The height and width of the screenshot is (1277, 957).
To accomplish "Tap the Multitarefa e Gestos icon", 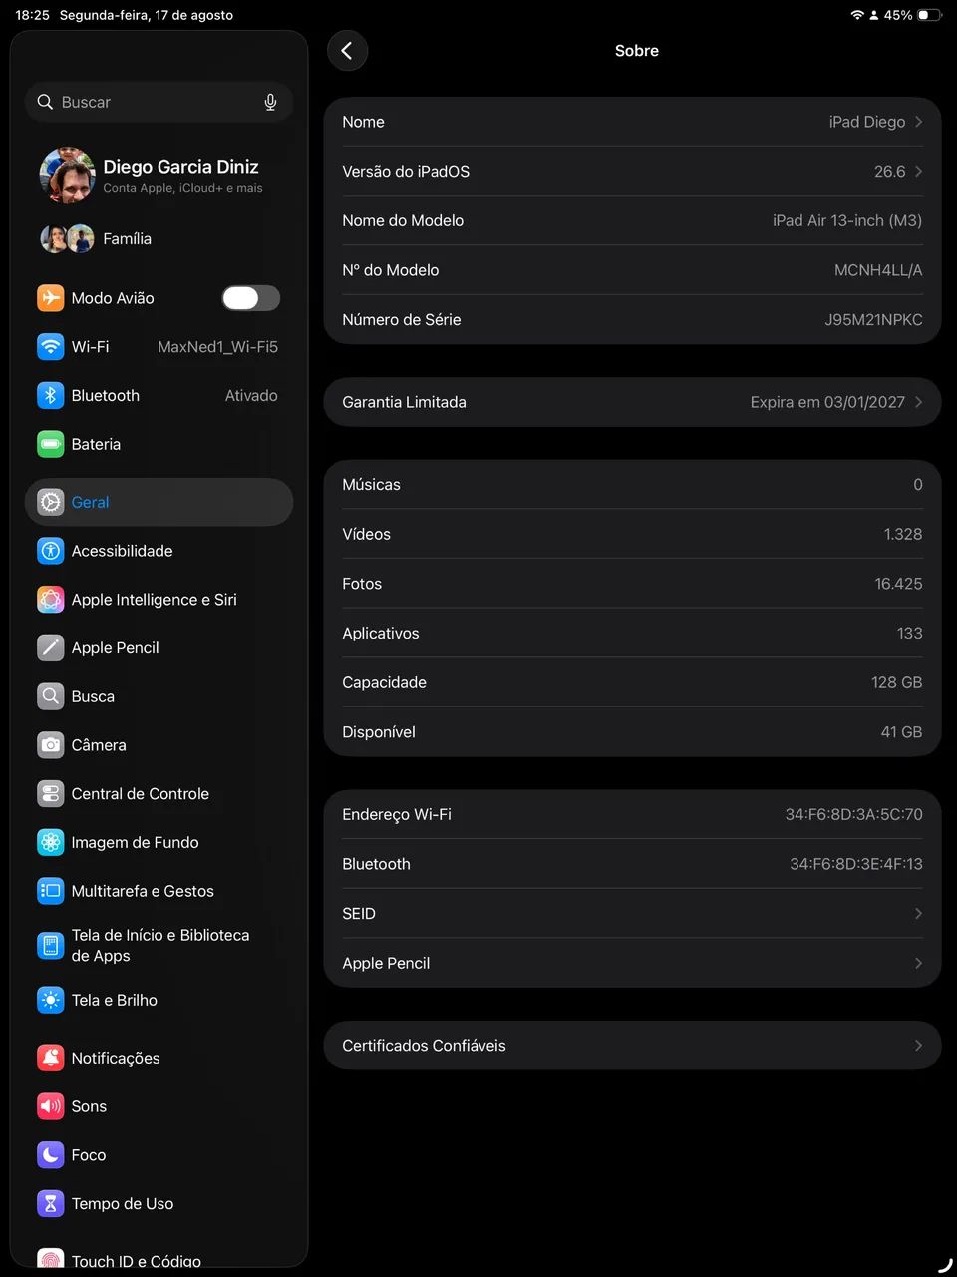I will pos(51,891).
